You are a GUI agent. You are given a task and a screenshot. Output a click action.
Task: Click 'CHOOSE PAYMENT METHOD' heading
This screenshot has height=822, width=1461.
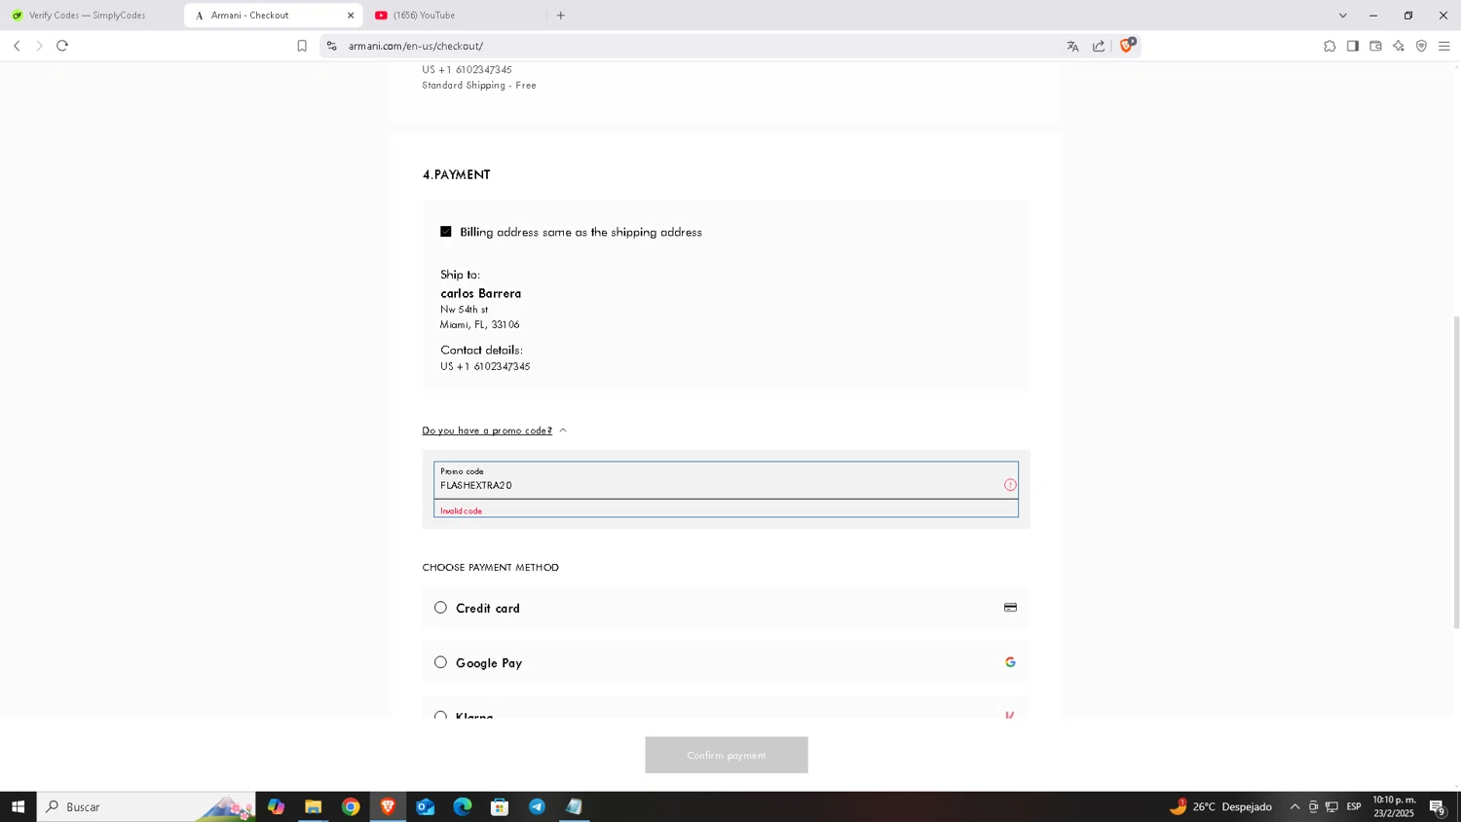click(491, 567)
